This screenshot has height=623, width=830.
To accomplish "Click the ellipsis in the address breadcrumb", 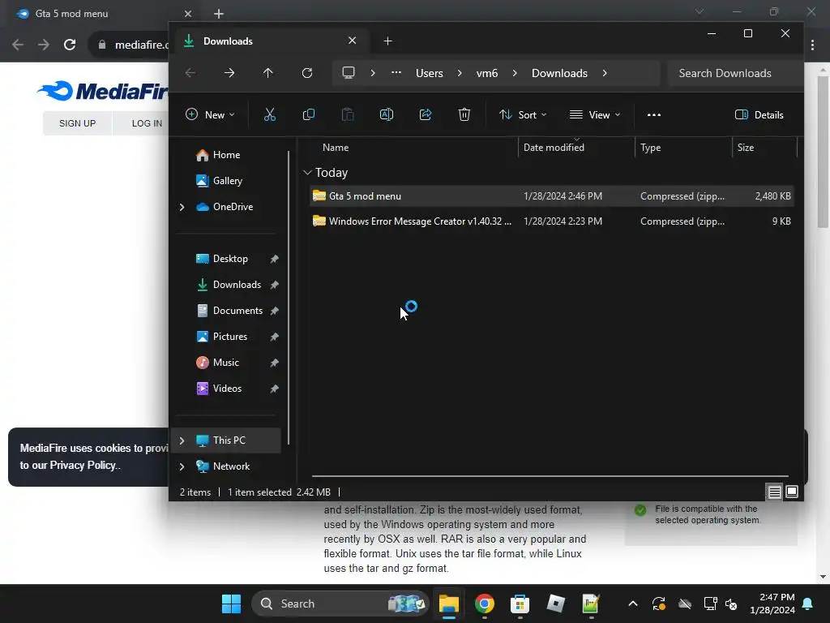I will click(396, 72).
